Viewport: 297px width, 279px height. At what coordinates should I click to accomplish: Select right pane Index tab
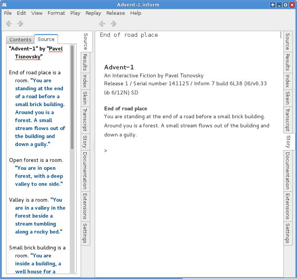point(288,81)
